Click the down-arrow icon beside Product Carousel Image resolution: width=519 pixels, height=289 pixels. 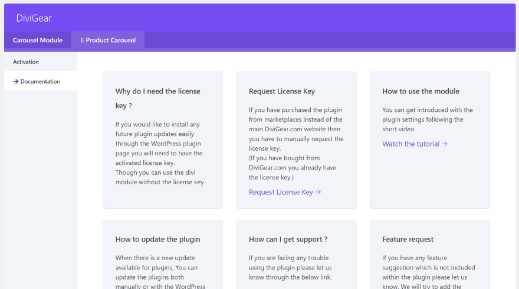pyautogui.click(x=82, y=40)
